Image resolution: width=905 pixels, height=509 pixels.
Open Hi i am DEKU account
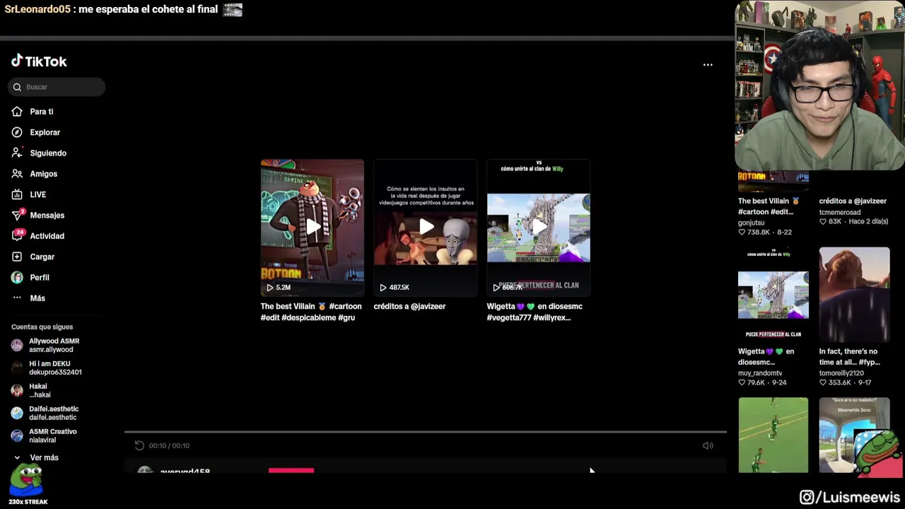(x=55, y=368)
